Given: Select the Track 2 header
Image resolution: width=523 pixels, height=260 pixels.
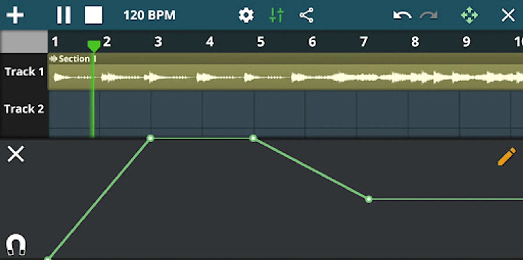Looking at the screenshot, I should pos(24,109).
